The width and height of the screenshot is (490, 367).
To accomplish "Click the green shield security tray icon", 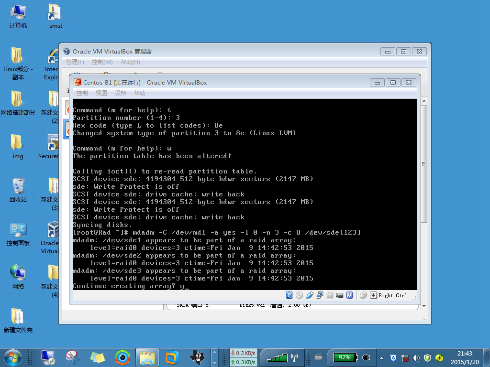I will point(427,358).
